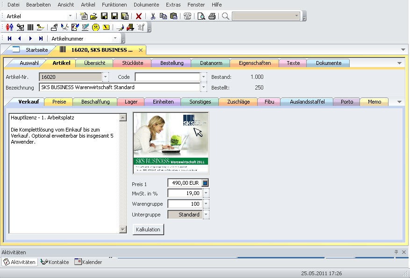
Task: Switch to the Lager sub-tab
Action: 131,102
